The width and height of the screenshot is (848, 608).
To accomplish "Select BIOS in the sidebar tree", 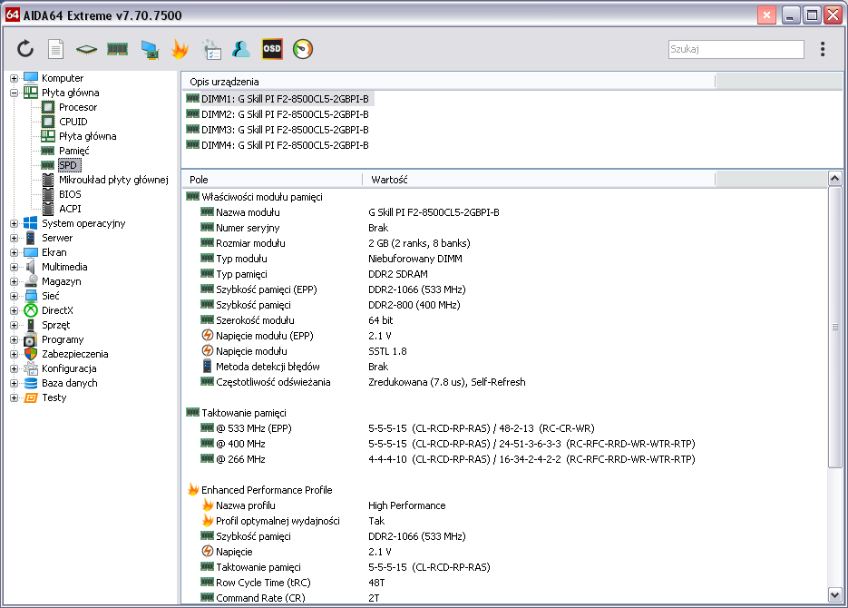I will pos(70,194).
